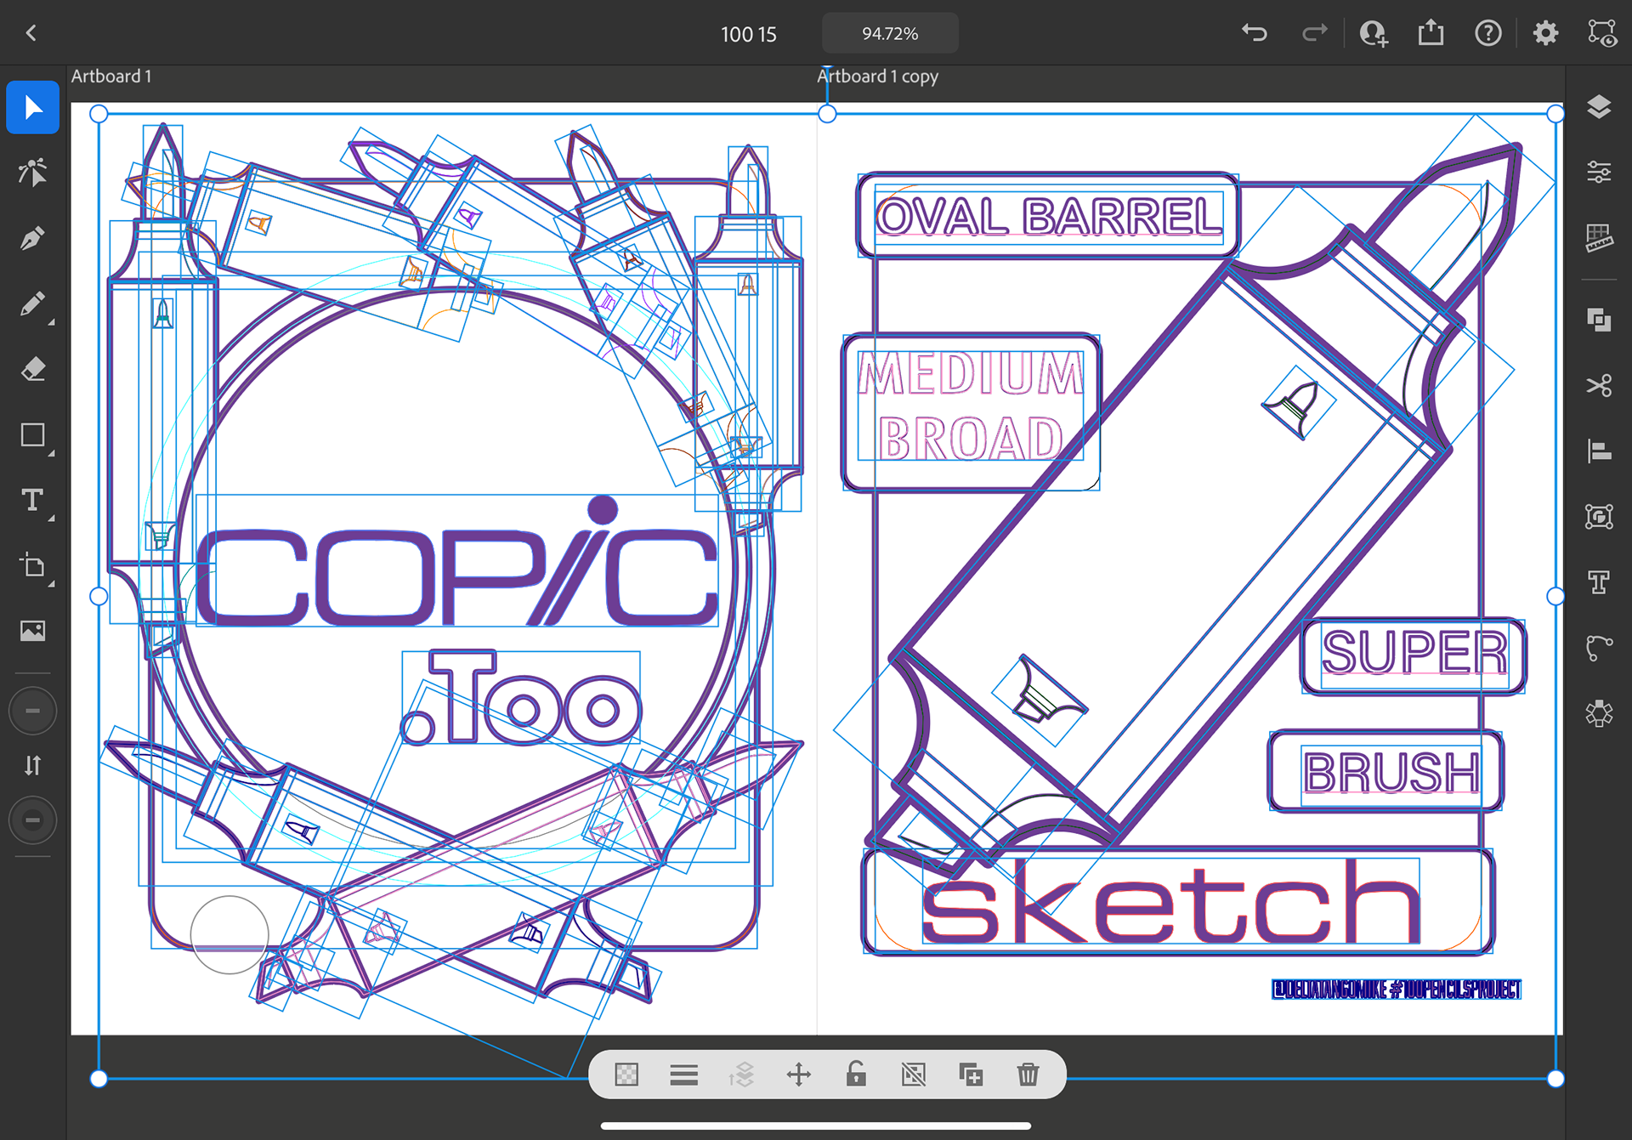This screenshot has height=1140, width=1632.
Task: Go back to the home screen
Action: [31, 33]
